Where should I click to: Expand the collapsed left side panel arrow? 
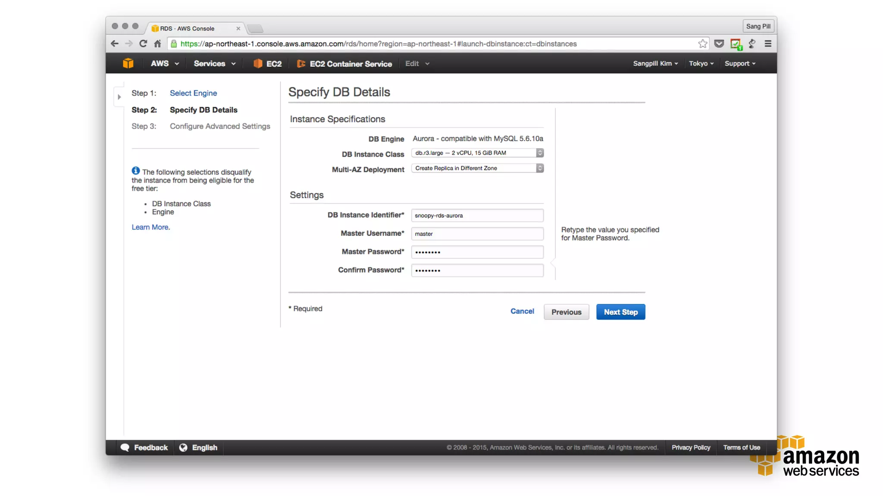[119, 97]
